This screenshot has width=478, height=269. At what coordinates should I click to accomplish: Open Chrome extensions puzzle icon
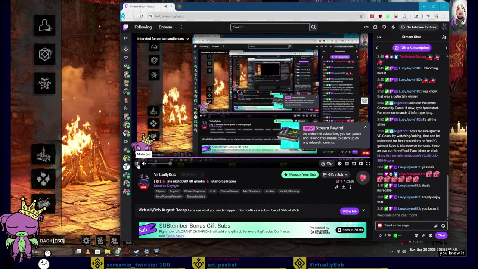click(x=404, y=16)
